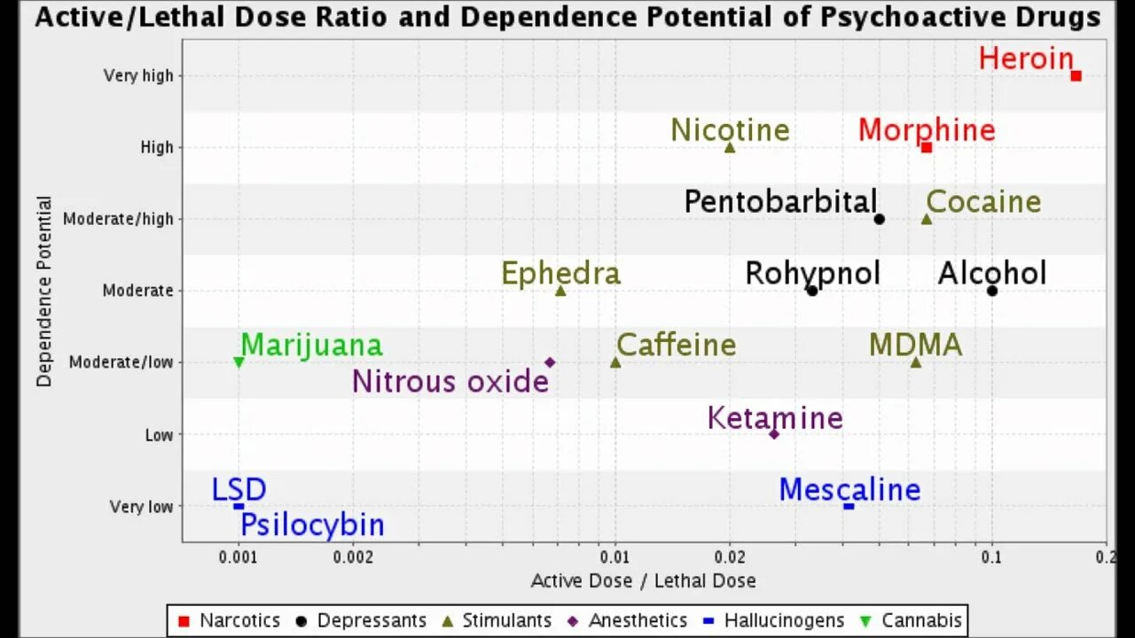This screenshot has height=638, width=1135.
Task: Click the 0.01 x-axis tick label
Action: 614,557
